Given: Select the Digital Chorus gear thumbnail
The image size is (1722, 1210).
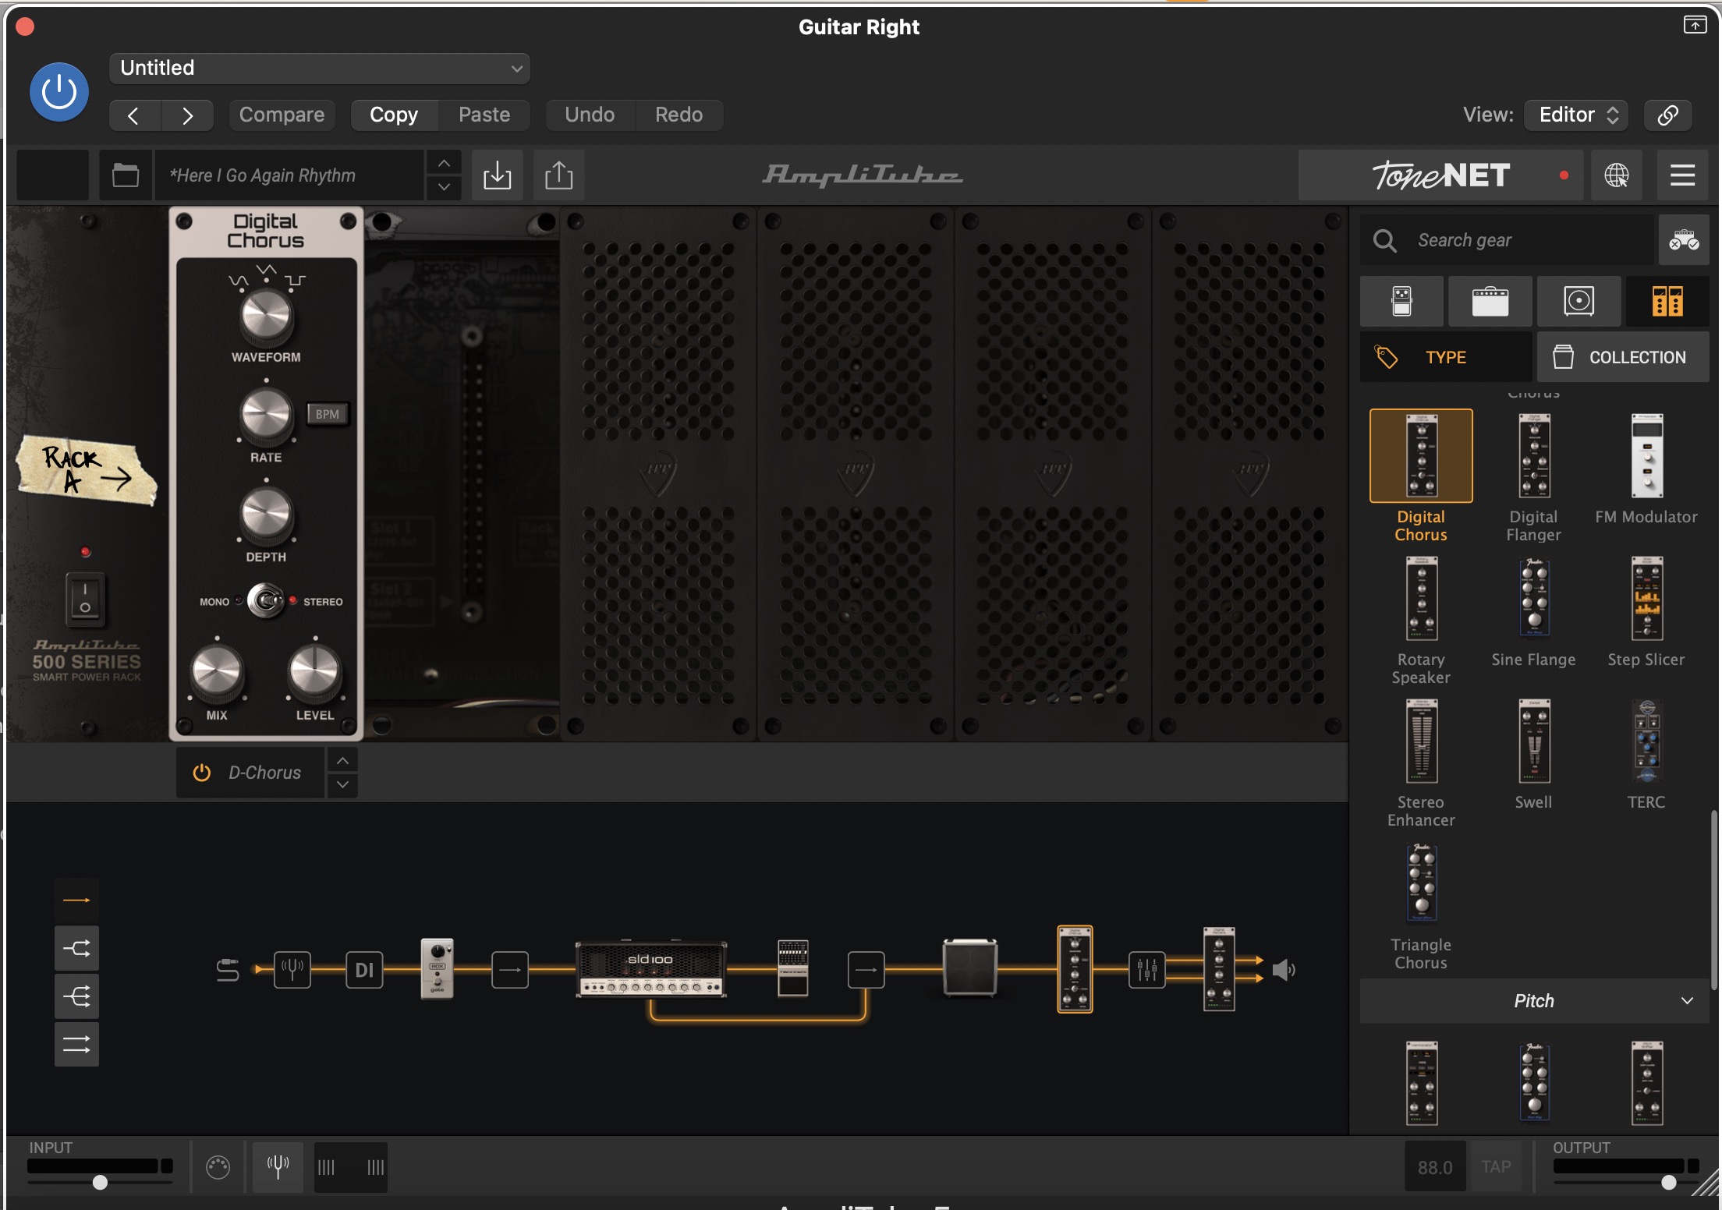Looking at the screenshot, I should point(1421,456).
